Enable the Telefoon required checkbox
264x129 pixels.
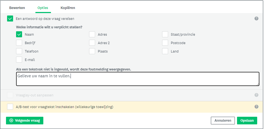click(19, 51)
